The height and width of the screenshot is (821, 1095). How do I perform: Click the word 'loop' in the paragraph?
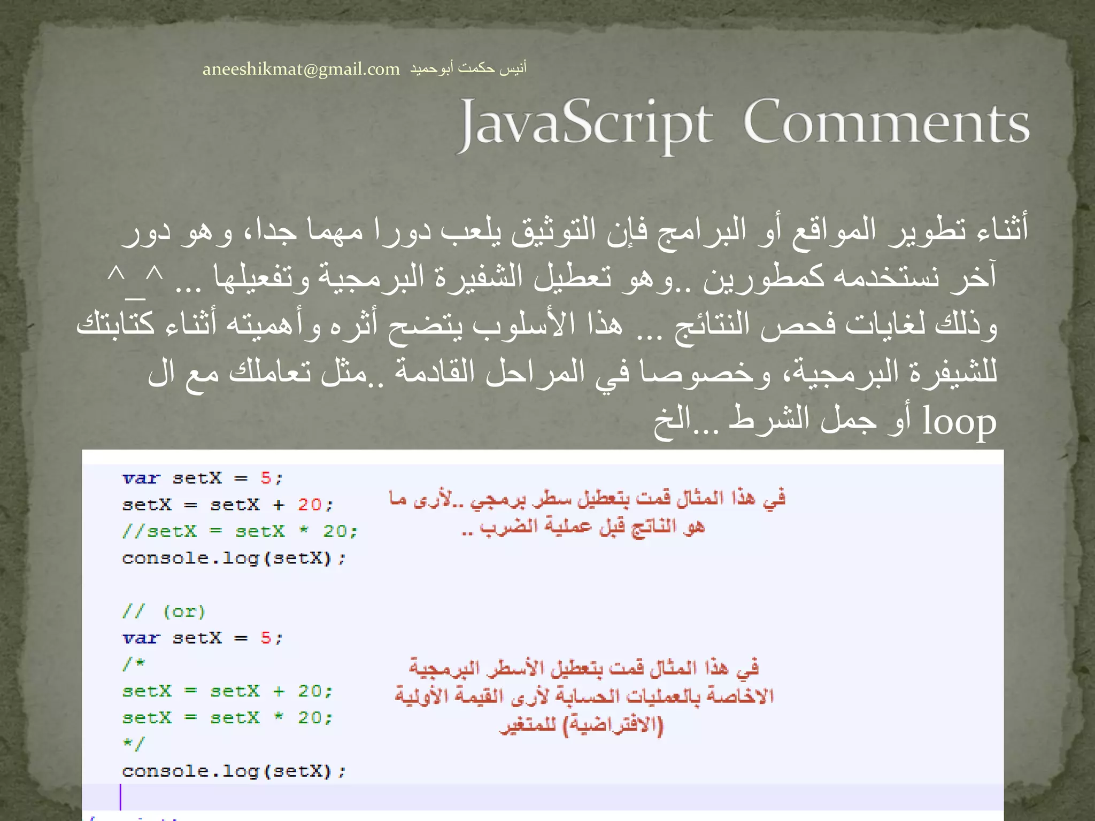[960, 421]
